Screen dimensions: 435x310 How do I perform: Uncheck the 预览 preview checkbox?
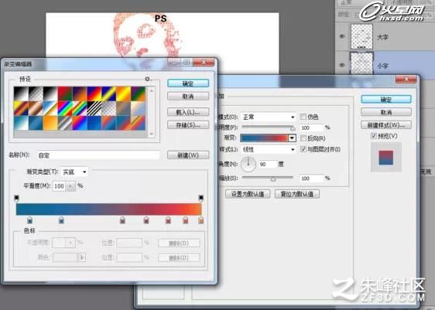point(374,136)
